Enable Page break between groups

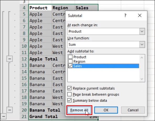[x=70, y=94]
